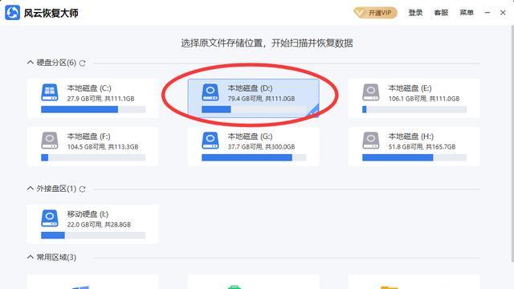Click the G: drive usage bar

pyautogui.click(x=254, y=157)
